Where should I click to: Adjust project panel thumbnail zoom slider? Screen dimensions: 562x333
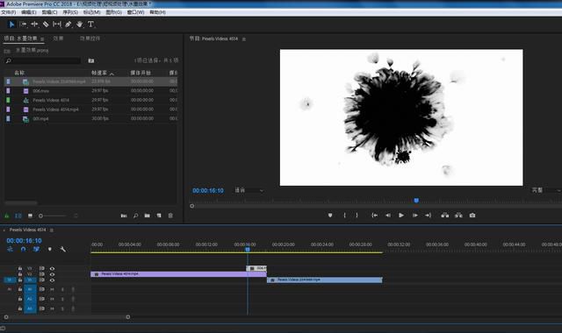pyautogui.click(x=53, y=216)
